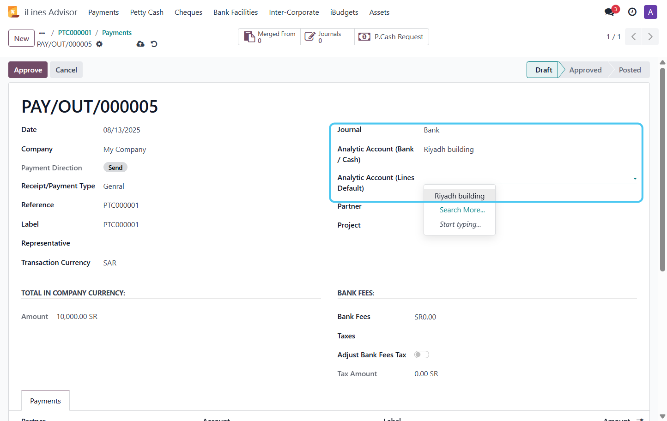This screenshot has height=421, width=667.
Task: Save record with the cloud upload icon
Action: pyautogui.click(x=140, y=44)
